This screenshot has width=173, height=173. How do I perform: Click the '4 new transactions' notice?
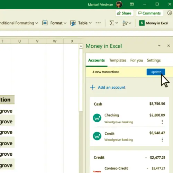[x=106, y=72]
